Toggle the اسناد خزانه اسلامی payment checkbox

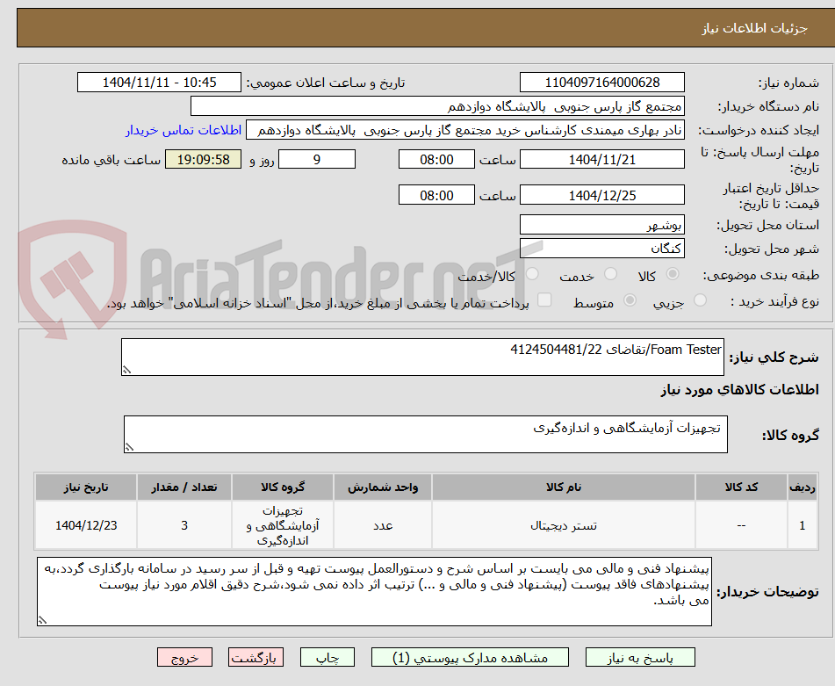coord(544,300)
